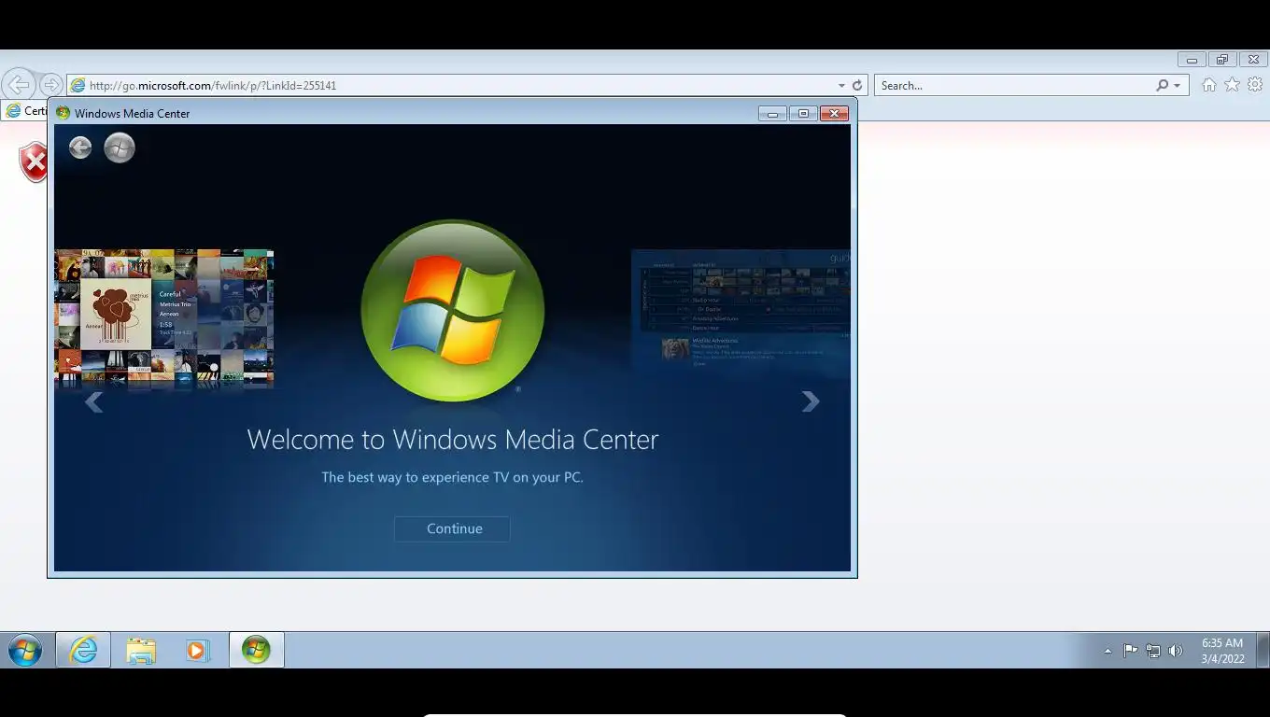Click the Media Center title bar icon
This screenshot has height=717, width=1270.
(x=63, y=113)
